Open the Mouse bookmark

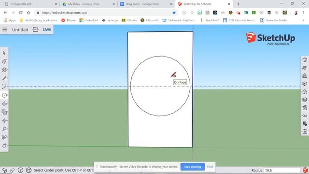69,20
